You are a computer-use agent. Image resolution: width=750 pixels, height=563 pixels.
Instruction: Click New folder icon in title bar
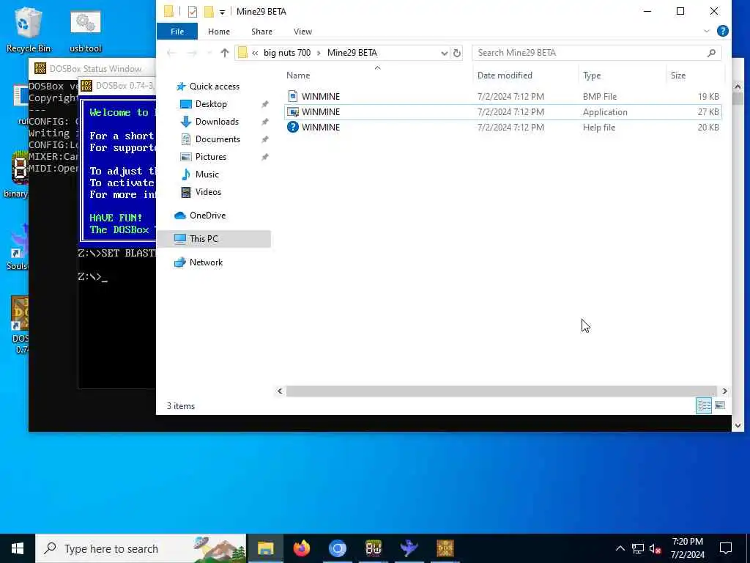pos(209,12)
